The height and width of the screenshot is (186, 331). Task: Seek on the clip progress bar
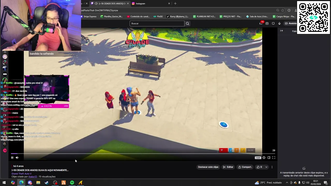(x=143, y=154)
